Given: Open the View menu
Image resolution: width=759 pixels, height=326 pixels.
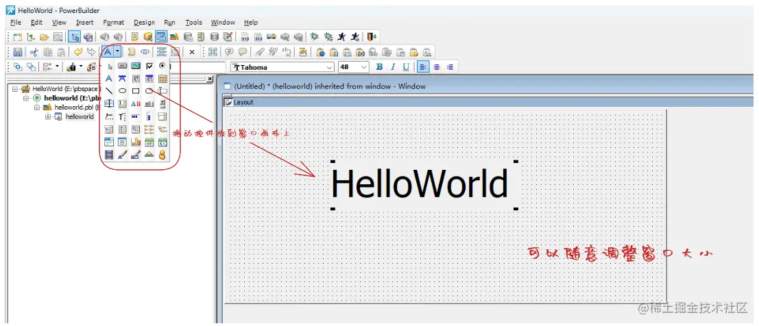Looking at the screenshot, I should pos(59,22).
